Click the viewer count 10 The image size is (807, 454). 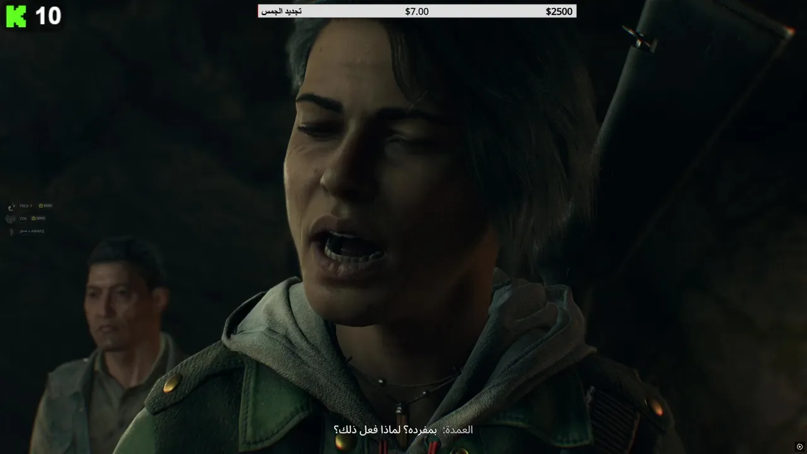coord(48,17)
